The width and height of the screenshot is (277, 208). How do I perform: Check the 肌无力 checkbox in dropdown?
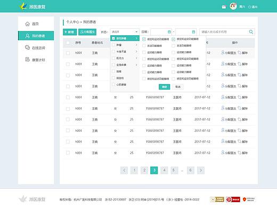[113, 58]
